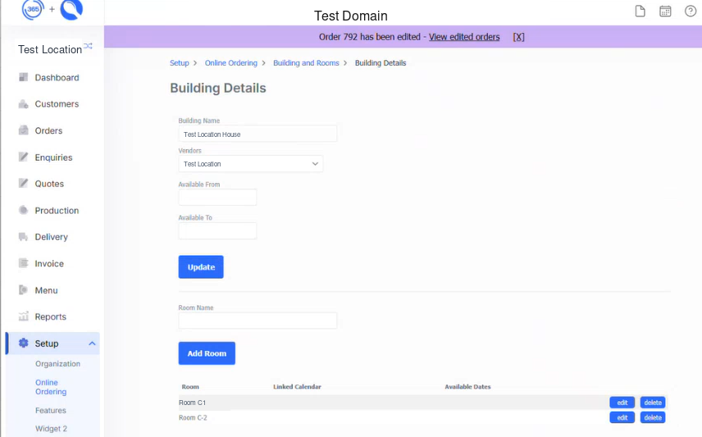Click the Linked Calendar column header

click(297, 386)
